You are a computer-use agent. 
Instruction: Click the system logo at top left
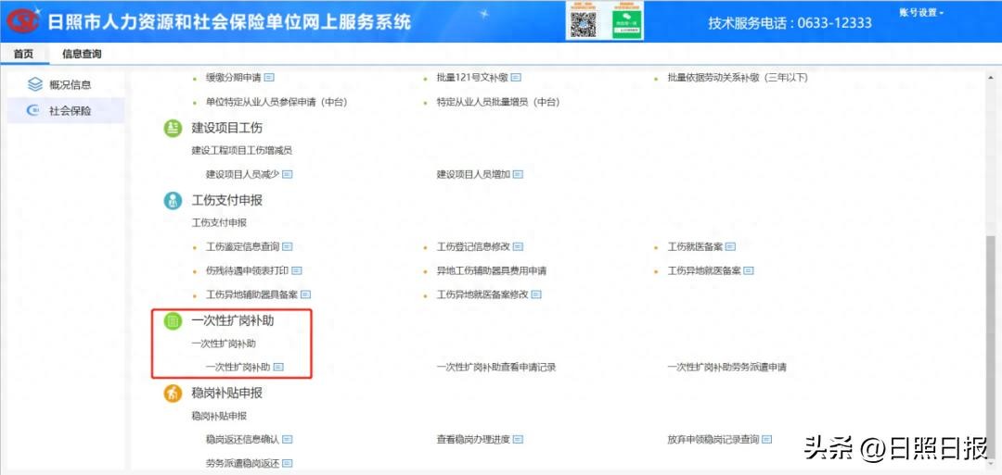[23, 20]
